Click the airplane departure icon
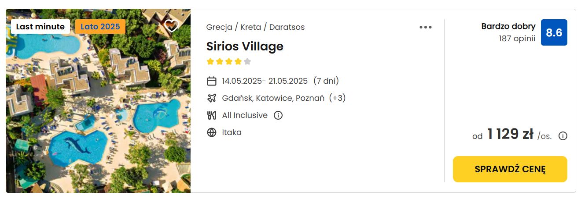581x199 pixels. coord(212,98)
